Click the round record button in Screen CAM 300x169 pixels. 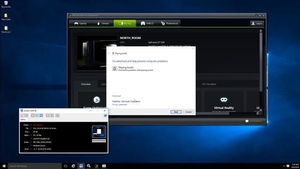coord(33,115)
